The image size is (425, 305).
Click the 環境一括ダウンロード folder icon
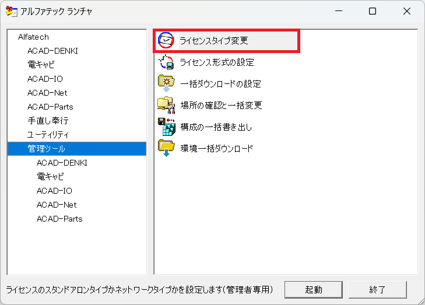[x=166, y=148]
